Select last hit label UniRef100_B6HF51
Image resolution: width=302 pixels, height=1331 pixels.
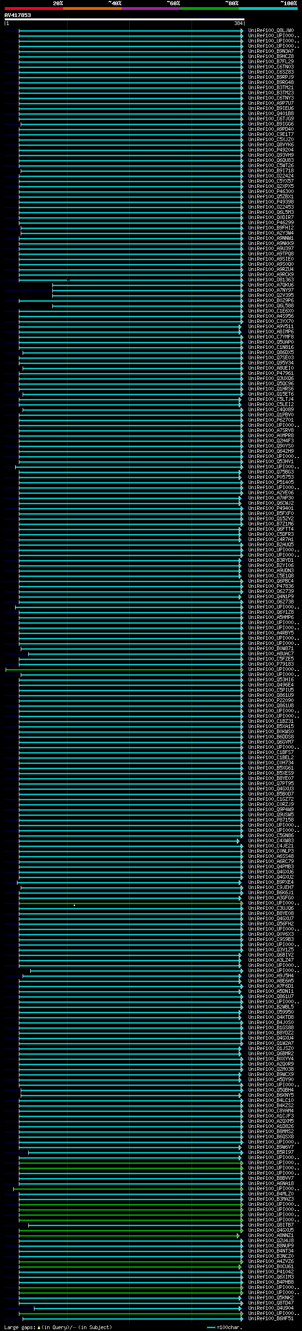271,1318
